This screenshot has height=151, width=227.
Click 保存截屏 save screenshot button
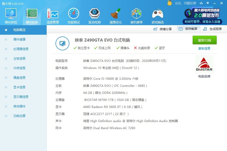(188, 29)
